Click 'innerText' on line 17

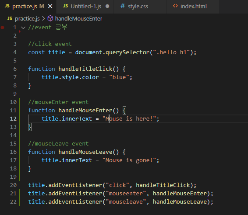tap(77, 160)
